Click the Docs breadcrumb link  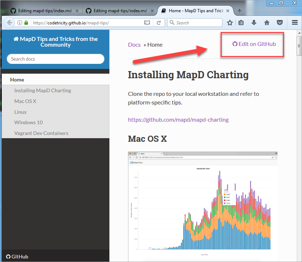pyautogui.click(x=134, y=45)
